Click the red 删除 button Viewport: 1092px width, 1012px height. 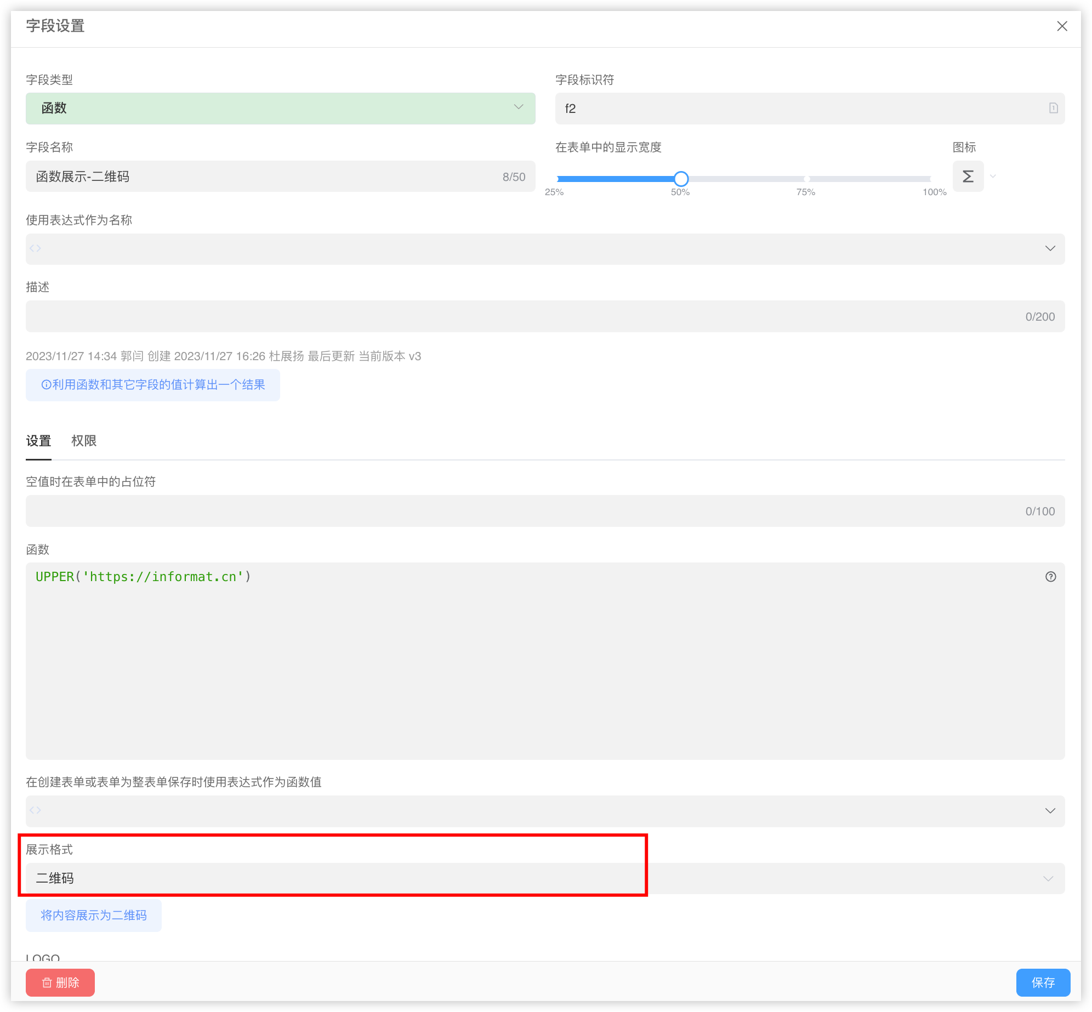[x=60, y=982]
